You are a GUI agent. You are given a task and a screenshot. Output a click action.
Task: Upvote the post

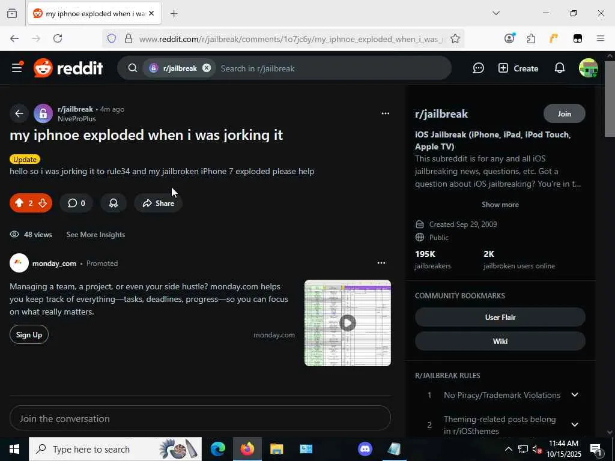[x=19, y=203]
